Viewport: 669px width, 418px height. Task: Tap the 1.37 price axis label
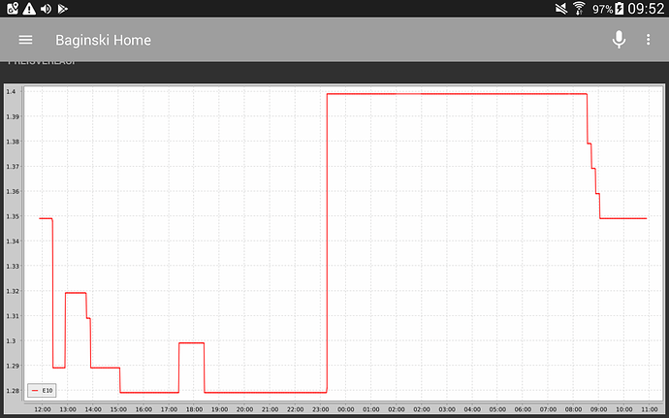pyautogui.click(x=12, y=167)
